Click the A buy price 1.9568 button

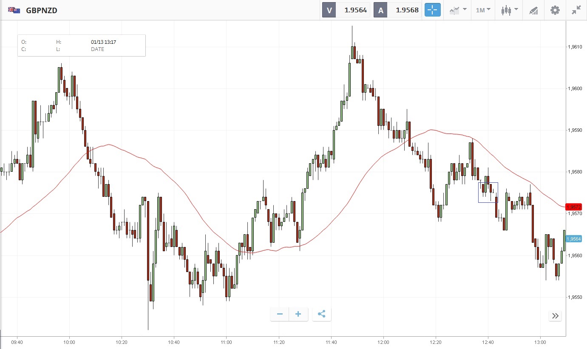pyautogui.click(x=397, y=10)
